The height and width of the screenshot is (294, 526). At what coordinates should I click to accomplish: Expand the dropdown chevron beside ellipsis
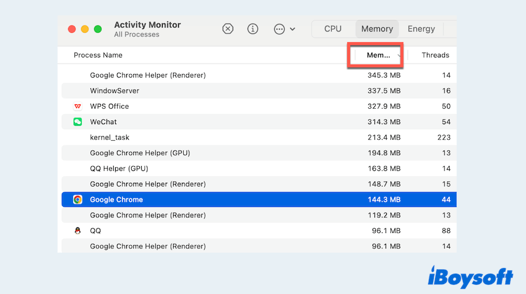coord(293,29)
